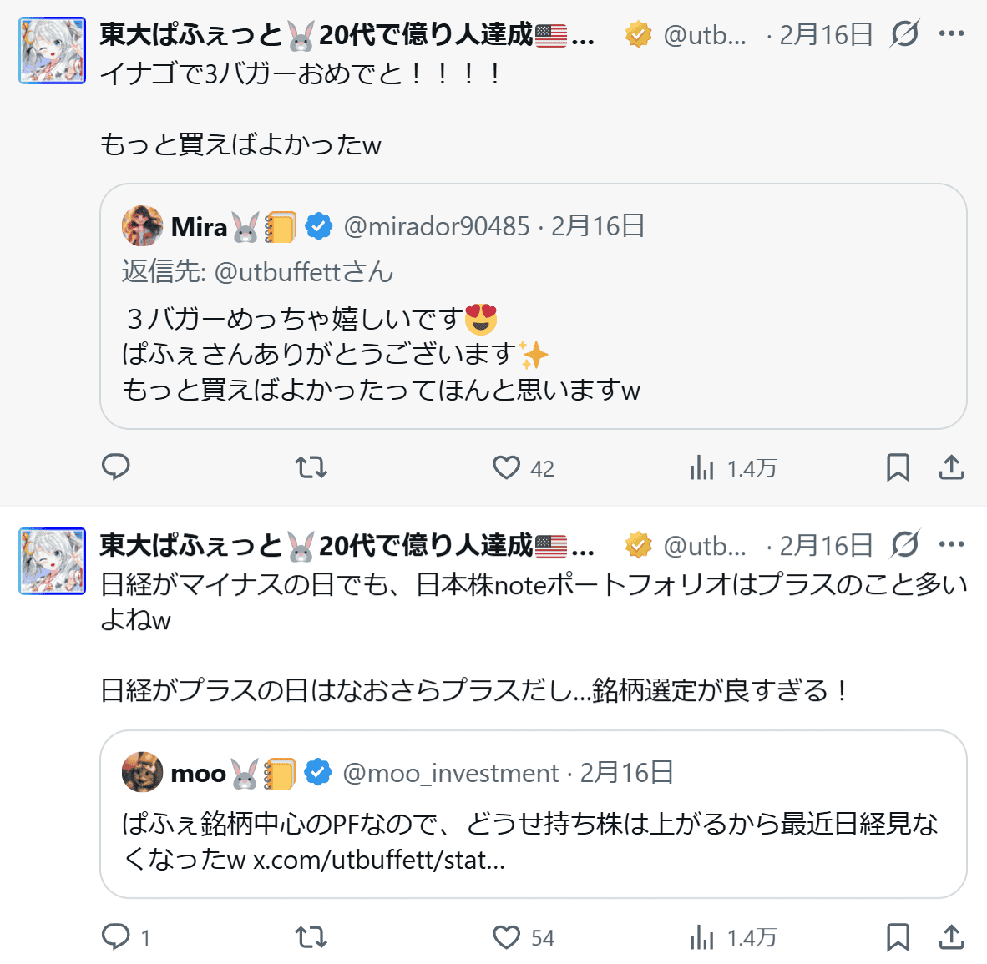
Task: Repost the イナゴで3バガー post
Action: 311,467
